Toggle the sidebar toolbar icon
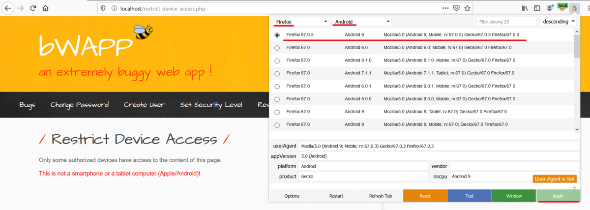The width and height of the screenshot is (590, 210). click(x=537, y=8)
